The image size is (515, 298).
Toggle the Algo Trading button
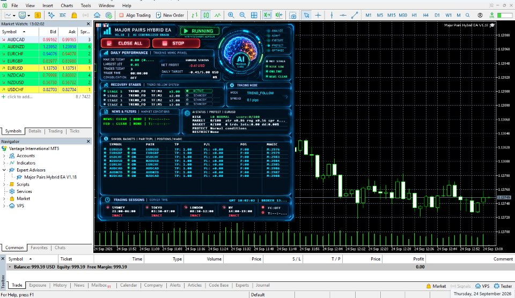point(135,15)
